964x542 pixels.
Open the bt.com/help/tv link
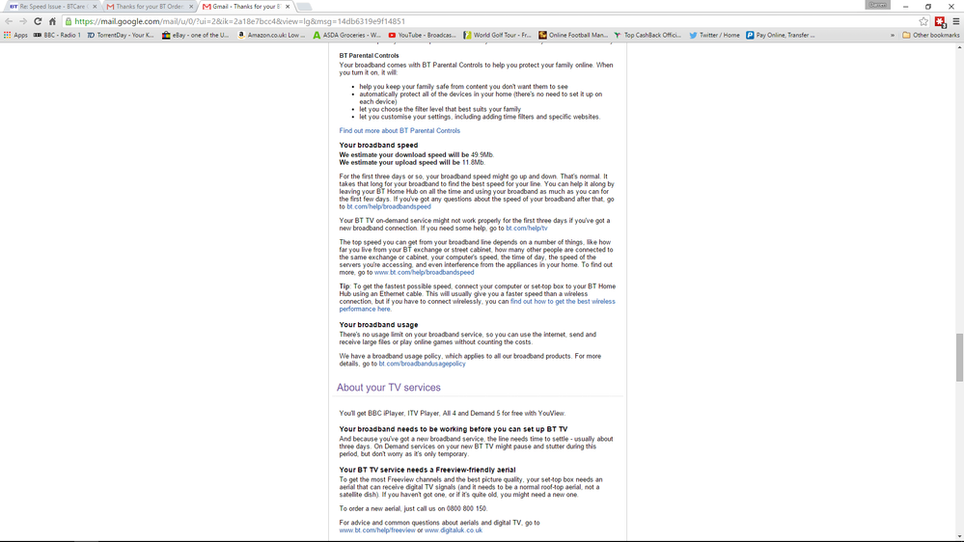[x=526, y=229]
